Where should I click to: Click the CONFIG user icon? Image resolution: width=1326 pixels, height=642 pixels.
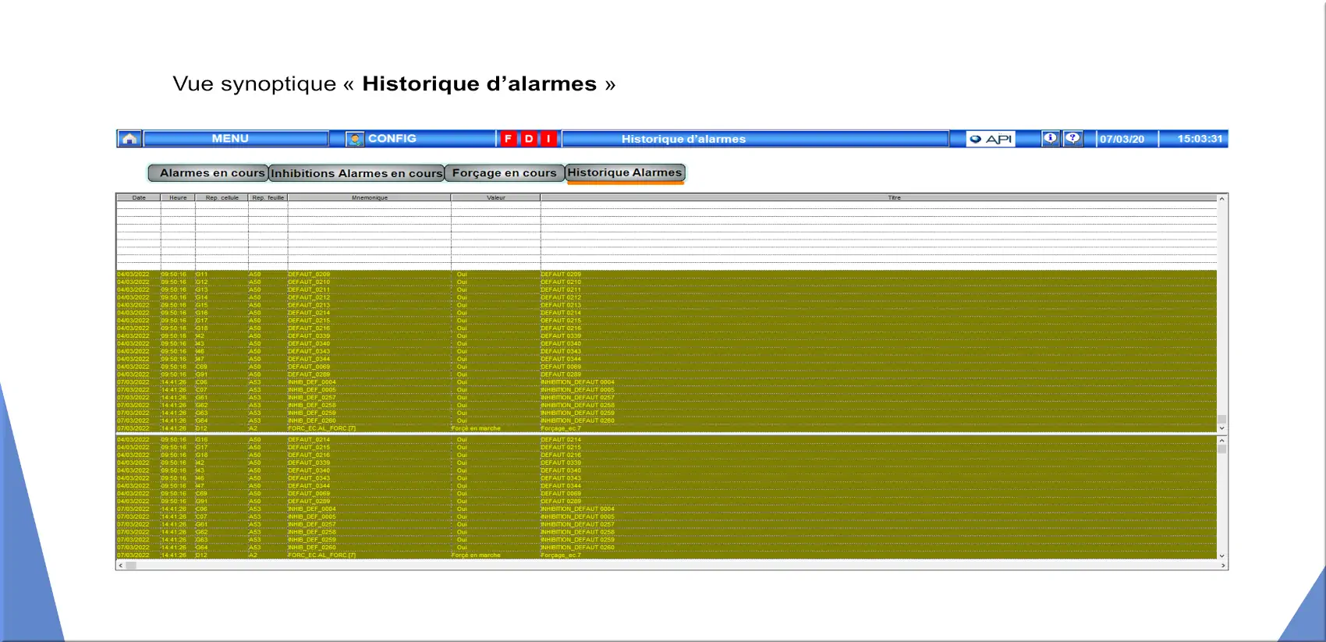[x=355, y=139]
